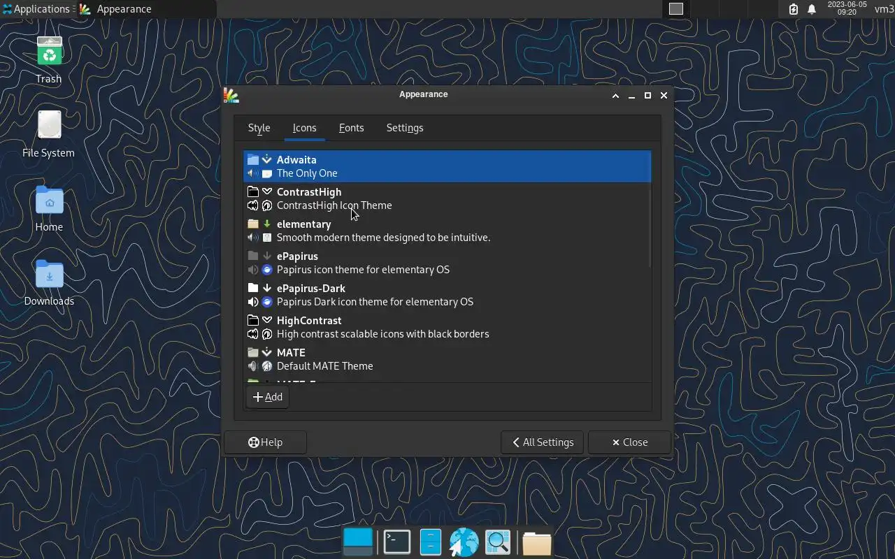Click the icon theme list scrollbar
Image resolution: width=895 pixels, height=559 pixels.
click(x=650, y=210)
